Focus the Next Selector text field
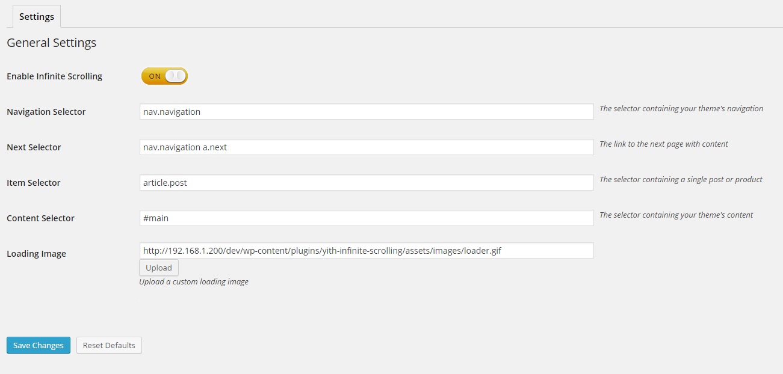Screen dimensions: 783x374 click(366, 147)
